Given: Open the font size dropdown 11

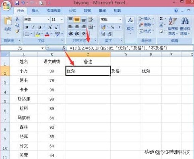Looking at the screenshot, I should tap(62, 20).
